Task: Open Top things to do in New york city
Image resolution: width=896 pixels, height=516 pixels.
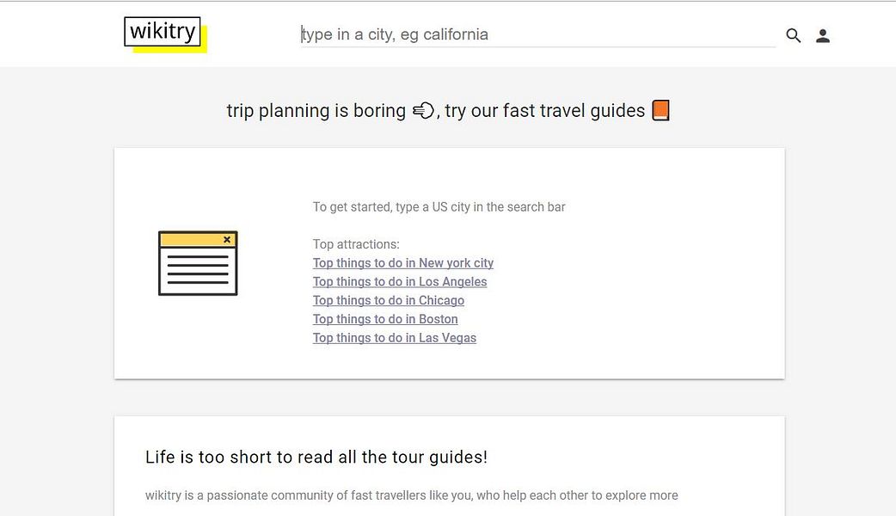Action: [x=403, y=263]
